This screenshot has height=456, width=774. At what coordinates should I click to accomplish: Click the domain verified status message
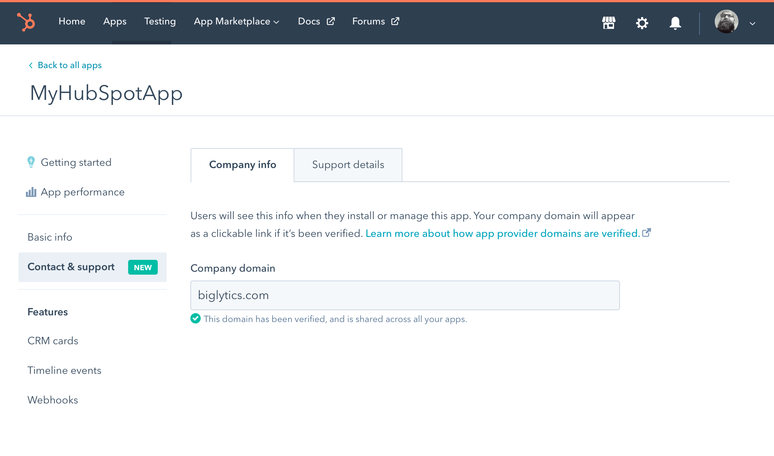(x=335, y=319)
